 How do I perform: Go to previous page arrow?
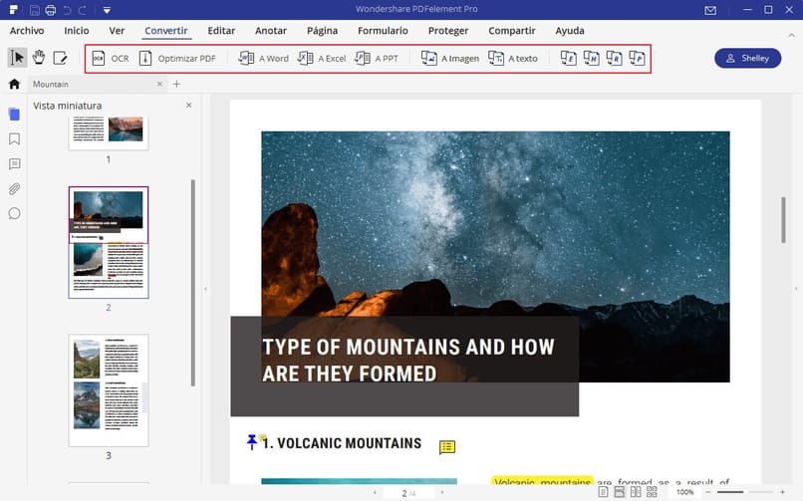(375, 492)
